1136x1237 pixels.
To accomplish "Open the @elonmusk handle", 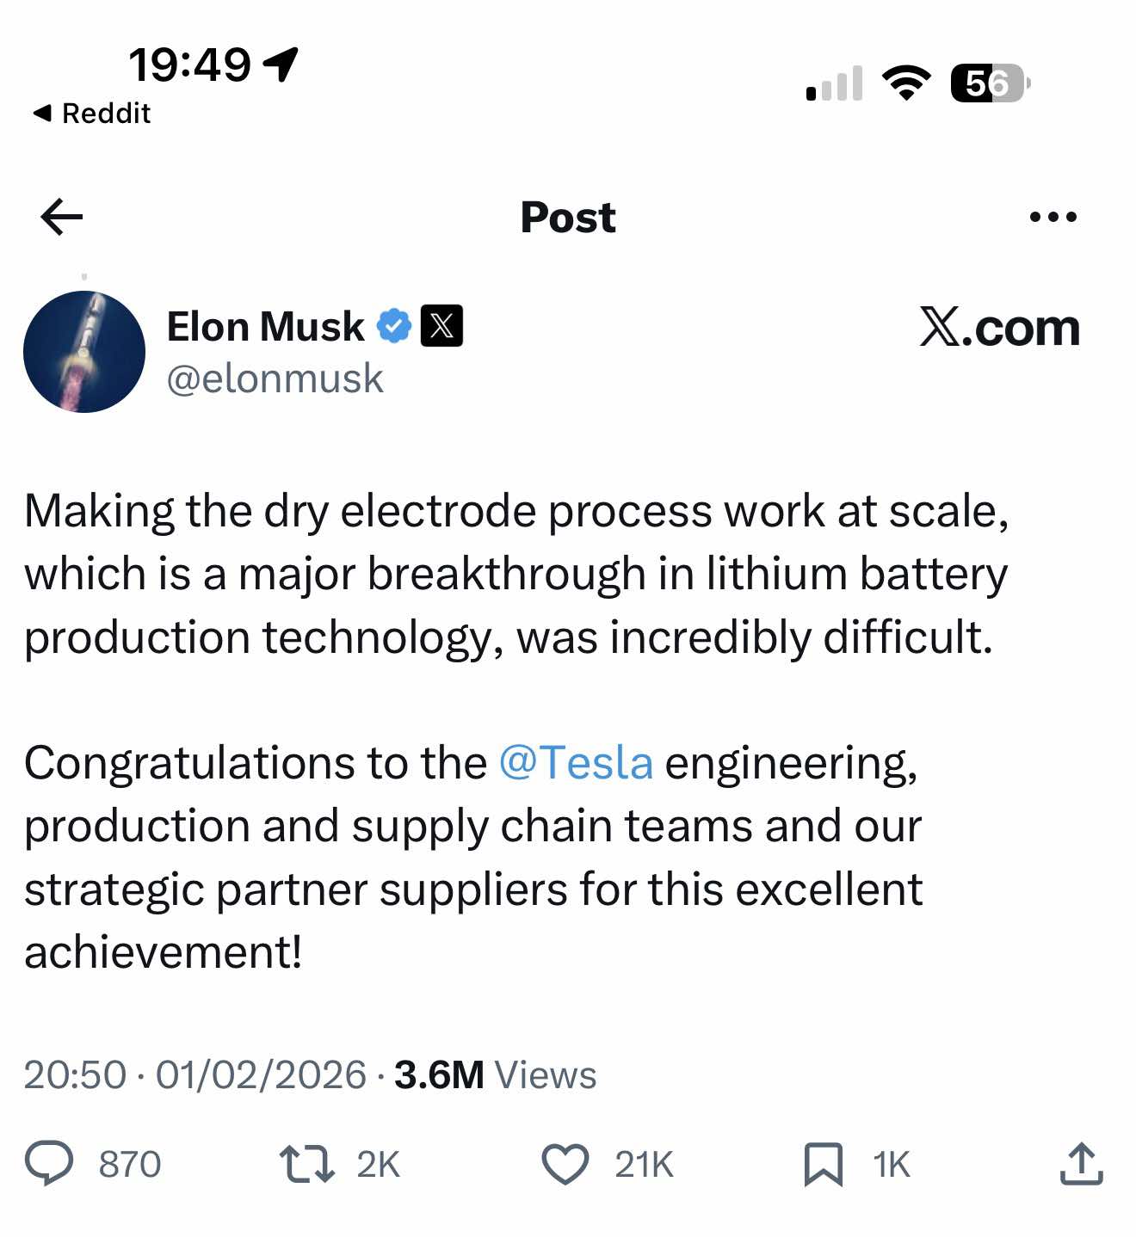I will [275, 378].
